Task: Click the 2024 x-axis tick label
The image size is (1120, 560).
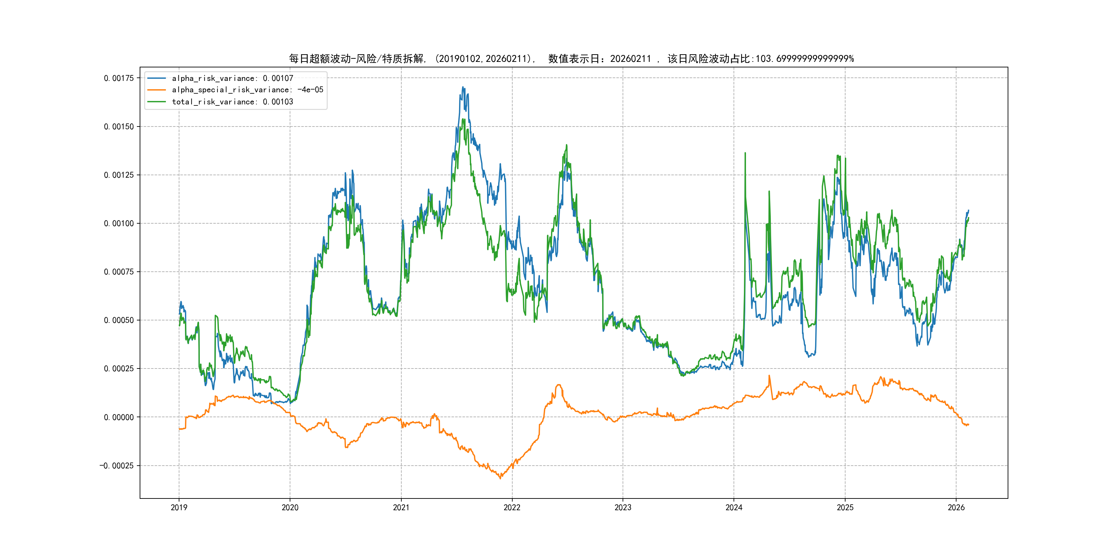Action: (734, 507)
